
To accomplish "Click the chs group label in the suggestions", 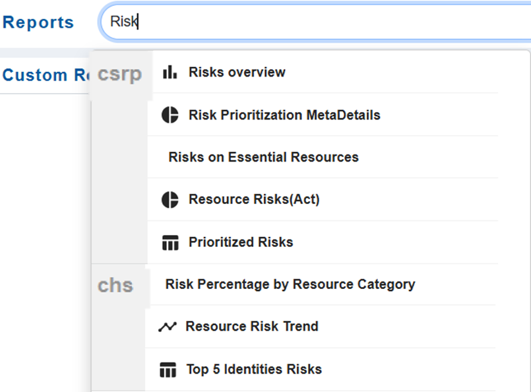I will click(115, 285).
